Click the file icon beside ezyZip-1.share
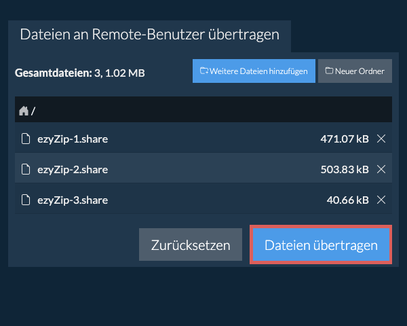 26,139
